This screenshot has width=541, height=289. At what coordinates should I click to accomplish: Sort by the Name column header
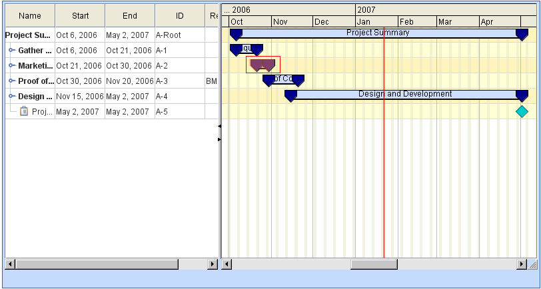29,15
